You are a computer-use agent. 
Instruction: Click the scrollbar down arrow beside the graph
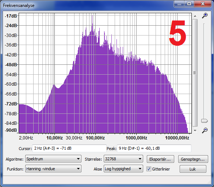click(x=195, y=131)
